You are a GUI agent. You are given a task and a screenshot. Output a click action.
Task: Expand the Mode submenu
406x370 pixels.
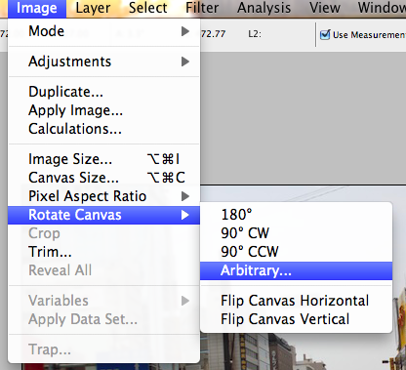103,31
